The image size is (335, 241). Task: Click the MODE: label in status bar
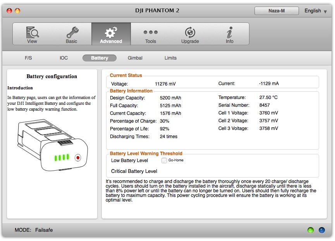[x=23, y=230]
